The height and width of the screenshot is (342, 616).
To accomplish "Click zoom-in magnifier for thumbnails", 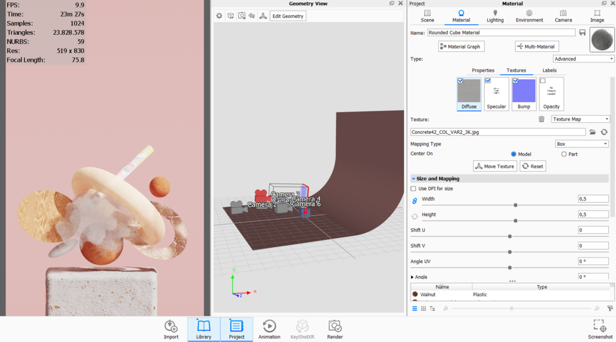I will coord(597,309).
